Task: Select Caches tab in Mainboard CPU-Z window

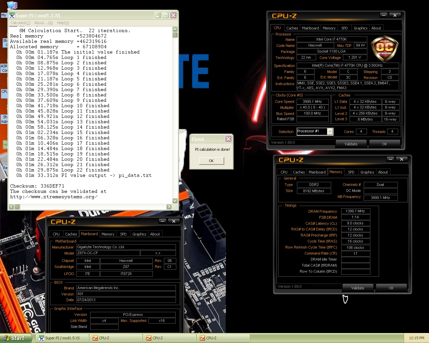Action: [71, 234]
